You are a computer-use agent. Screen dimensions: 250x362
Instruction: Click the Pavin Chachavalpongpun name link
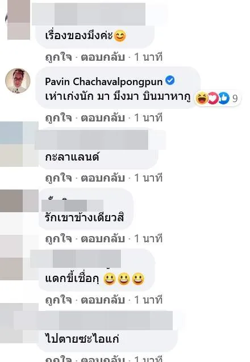click(x=103, y=82)
